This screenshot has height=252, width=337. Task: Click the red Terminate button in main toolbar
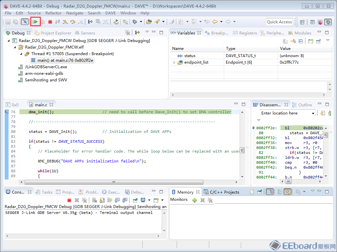[50, 22]
